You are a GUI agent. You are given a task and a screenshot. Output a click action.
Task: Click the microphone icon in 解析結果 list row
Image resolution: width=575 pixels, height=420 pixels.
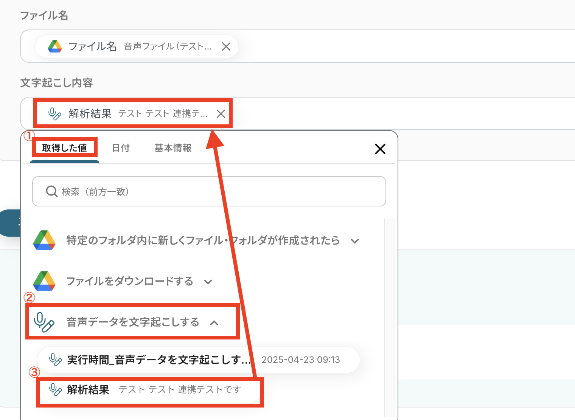(x=56, y=389)
